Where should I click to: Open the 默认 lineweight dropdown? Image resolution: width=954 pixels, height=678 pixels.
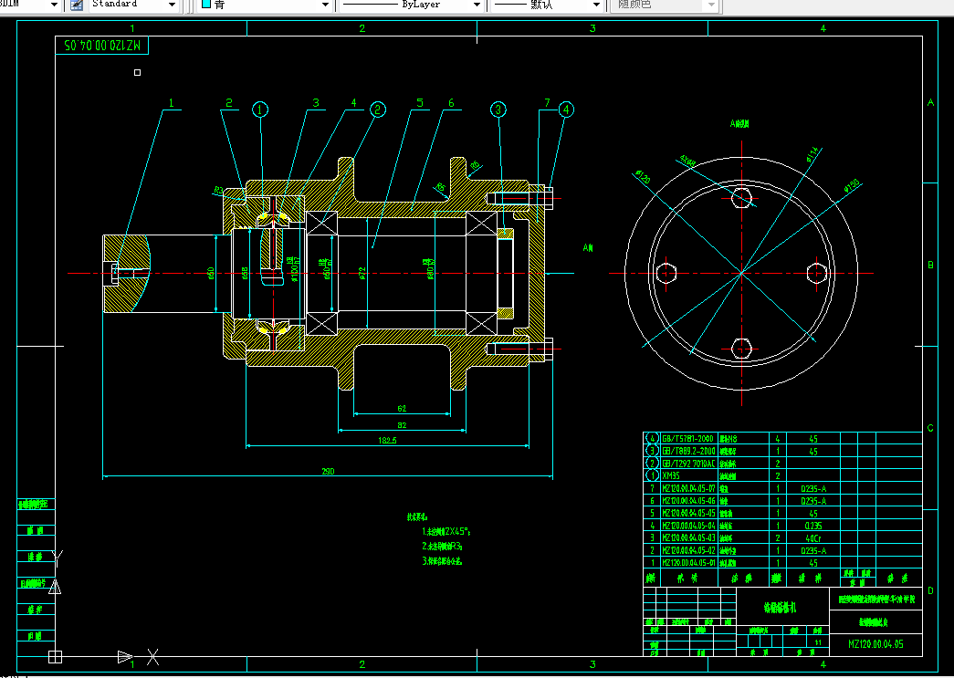coord(596,5)
